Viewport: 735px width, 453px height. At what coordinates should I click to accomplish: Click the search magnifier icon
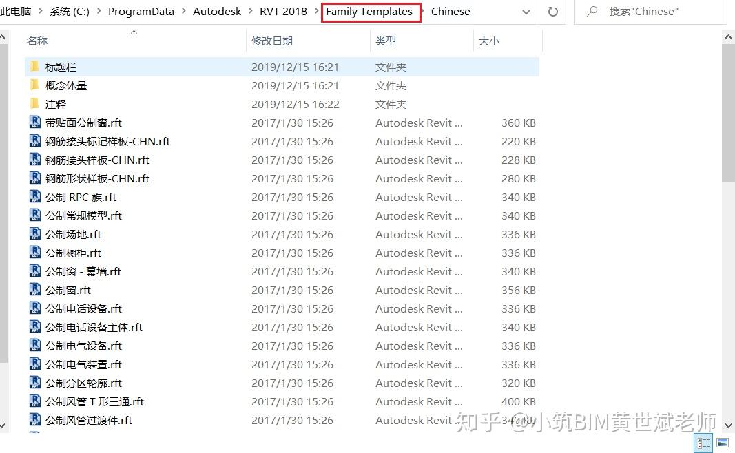592,11
